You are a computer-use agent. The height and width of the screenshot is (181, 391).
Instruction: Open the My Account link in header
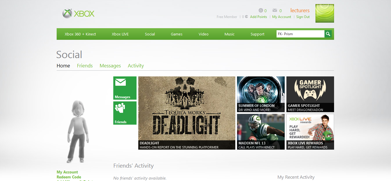[x=281, y=17]
